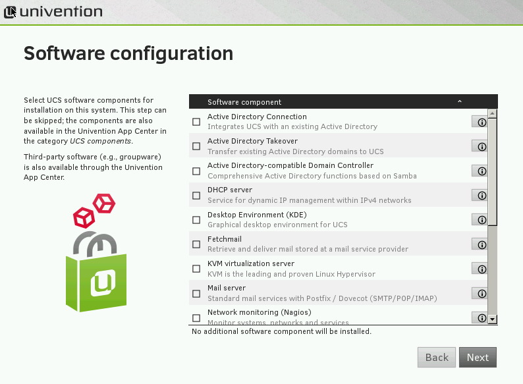The width and height of the screenshot is (523, 384).
Task: Click the component list scrollbar thumb
Action: (493, 172)
